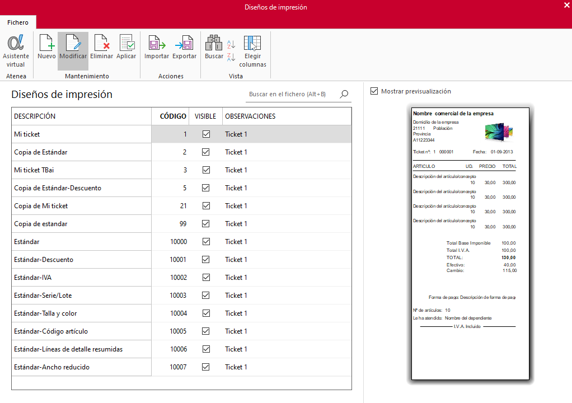Select the Copia de Estándar row
This screenshot has height=403, width=572.
tap(181, 152)
